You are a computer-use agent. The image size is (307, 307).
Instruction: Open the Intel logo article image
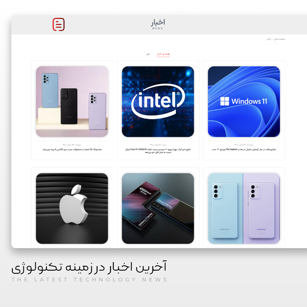(x=158, y=101)
